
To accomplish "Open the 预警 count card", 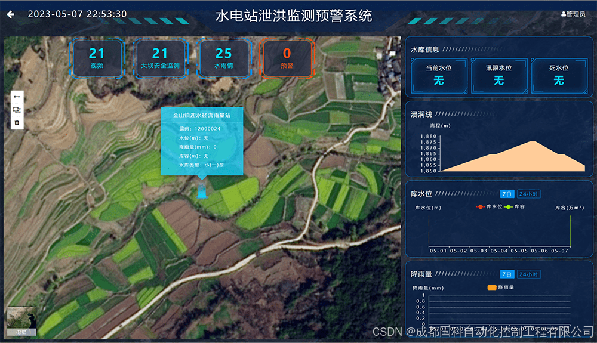I will (287, 58).
